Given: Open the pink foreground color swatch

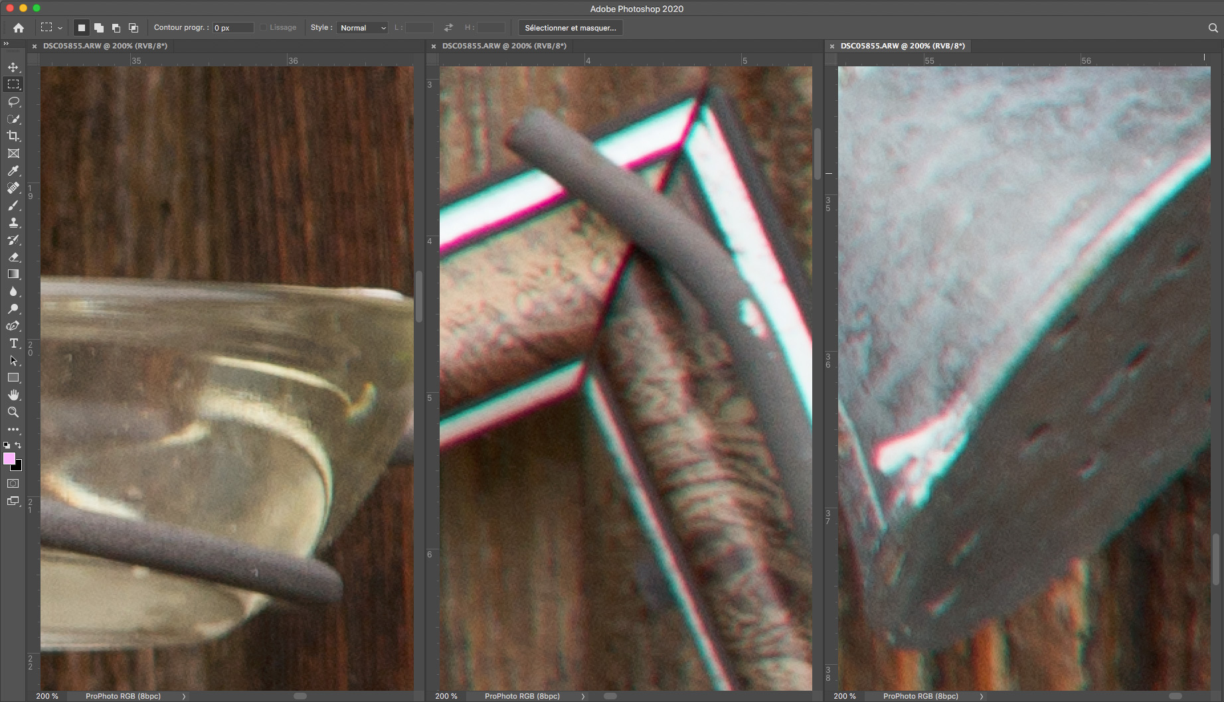Looking at the screenshot, I should pos(9,458).
